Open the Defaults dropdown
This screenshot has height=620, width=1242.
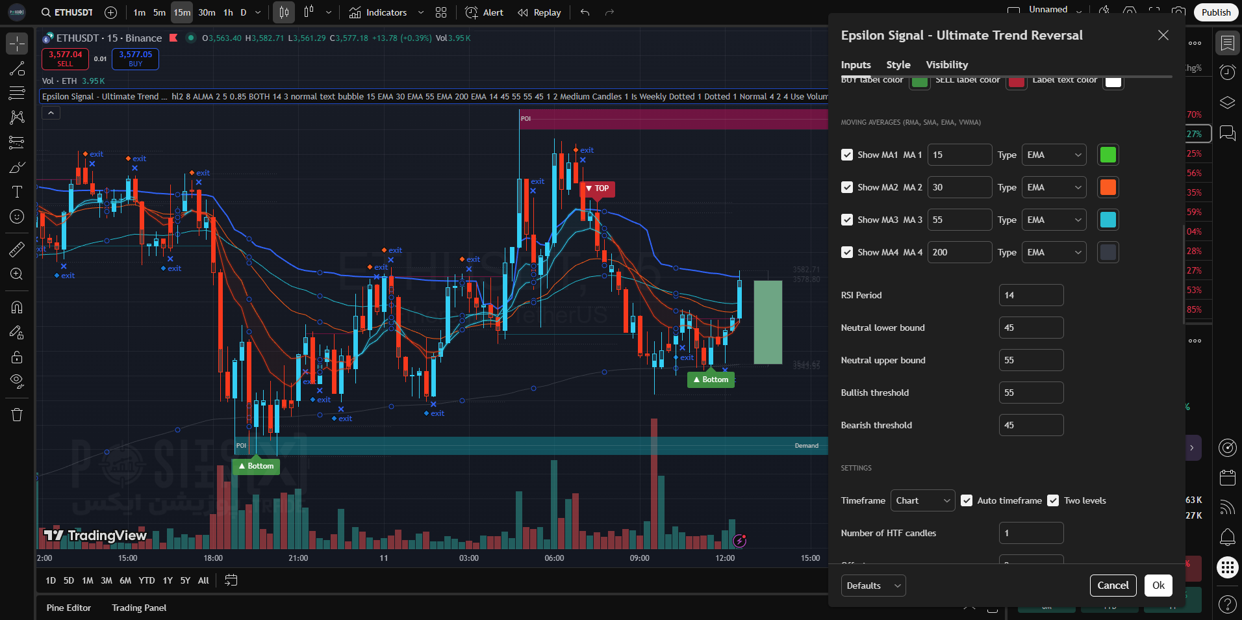pyautogui.click(x=873, y=586)
